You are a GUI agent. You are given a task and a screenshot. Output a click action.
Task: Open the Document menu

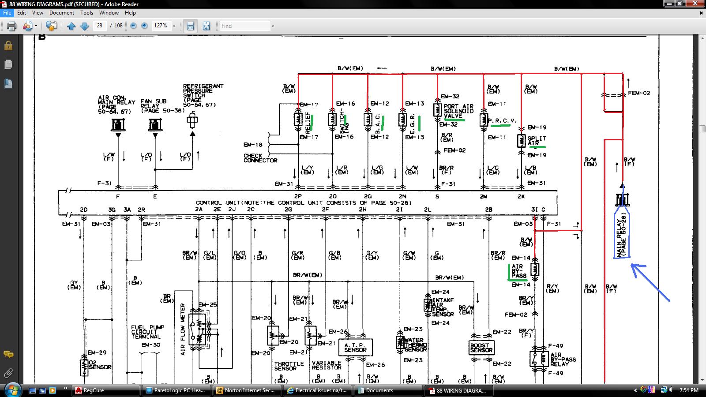(61, 13)
